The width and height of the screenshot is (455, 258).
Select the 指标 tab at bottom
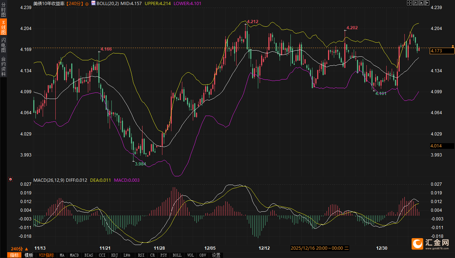[14, 255]
